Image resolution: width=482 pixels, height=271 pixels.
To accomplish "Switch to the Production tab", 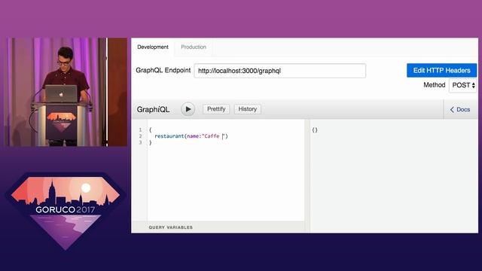I will click(x=194, y=47).
